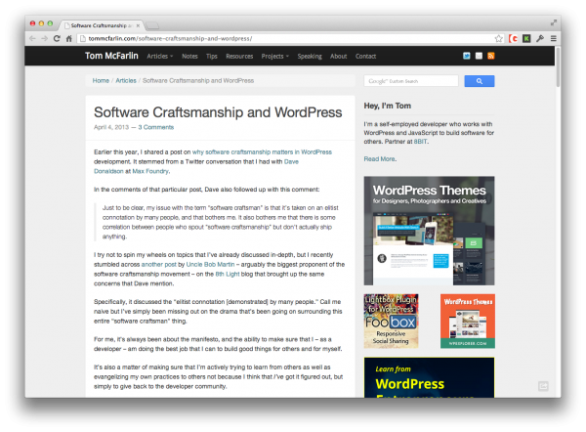Click the browser forward arrow

(x=45, y=38)
